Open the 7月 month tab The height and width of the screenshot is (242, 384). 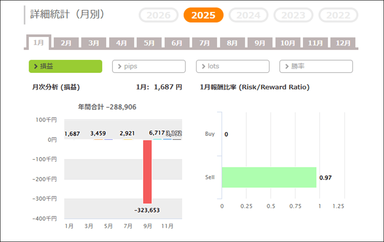tap(205, 43)
